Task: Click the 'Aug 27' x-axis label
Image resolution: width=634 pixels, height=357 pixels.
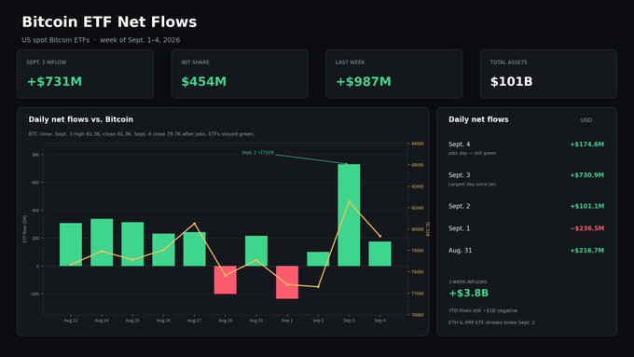Action: point(195,321)
